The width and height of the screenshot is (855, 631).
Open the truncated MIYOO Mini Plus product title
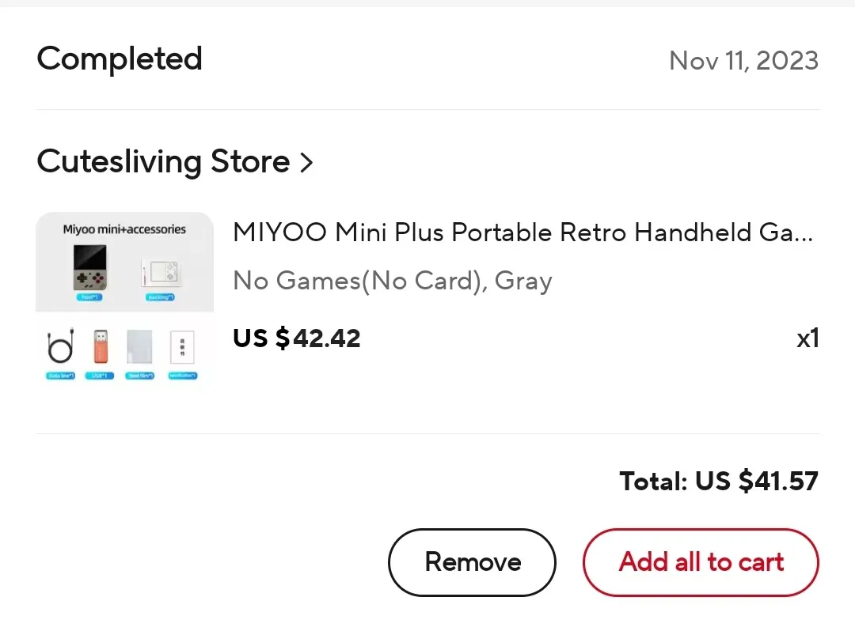pyautogui.click(x=522, y=232)
